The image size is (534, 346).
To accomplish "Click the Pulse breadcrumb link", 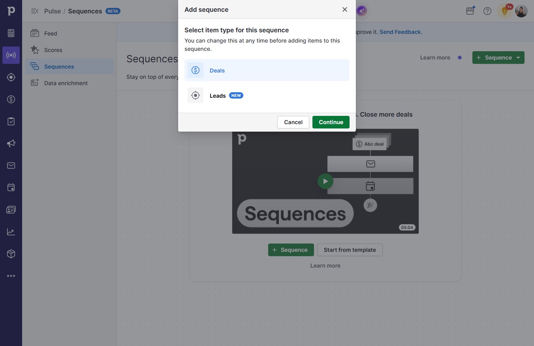I will coord(53,11).
